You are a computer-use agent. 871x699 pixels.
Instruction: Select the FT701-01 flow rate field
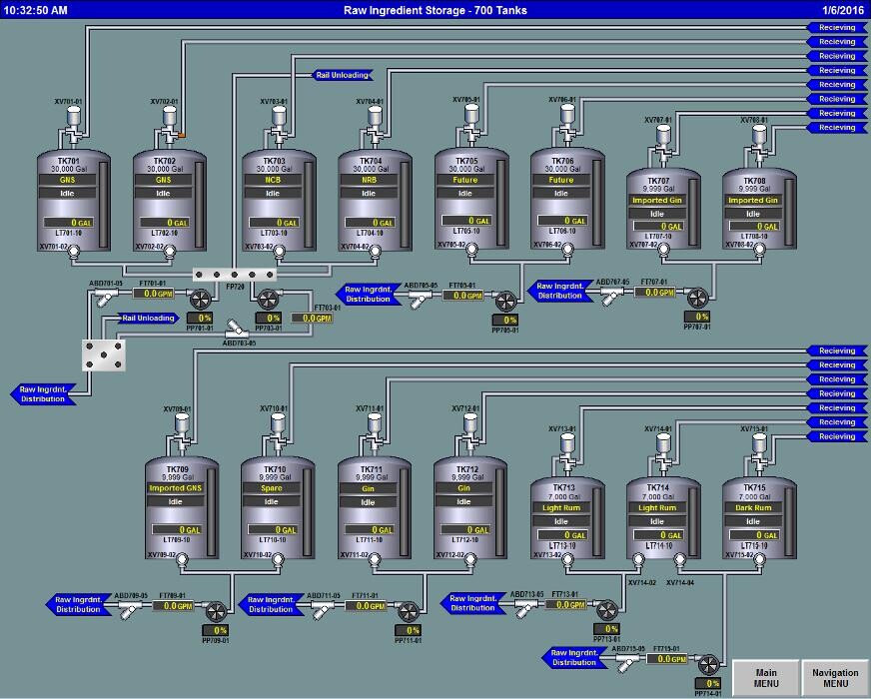(x=157, y=294)
